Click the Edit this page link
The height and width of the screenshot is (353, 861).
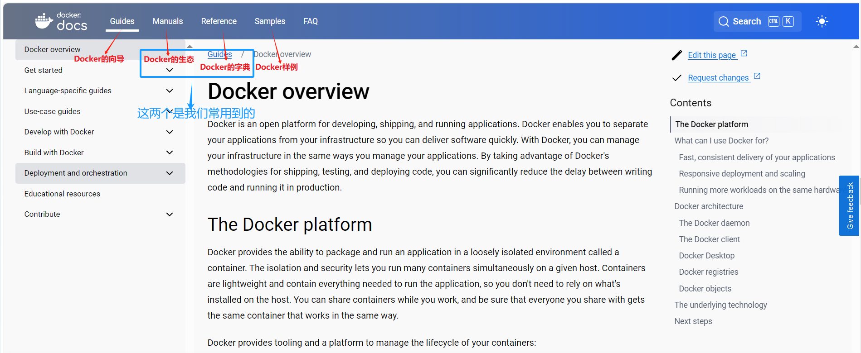pos(712,55)
